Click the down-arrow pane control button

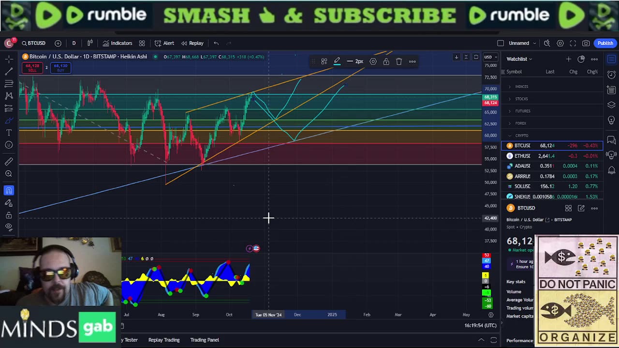456,57
